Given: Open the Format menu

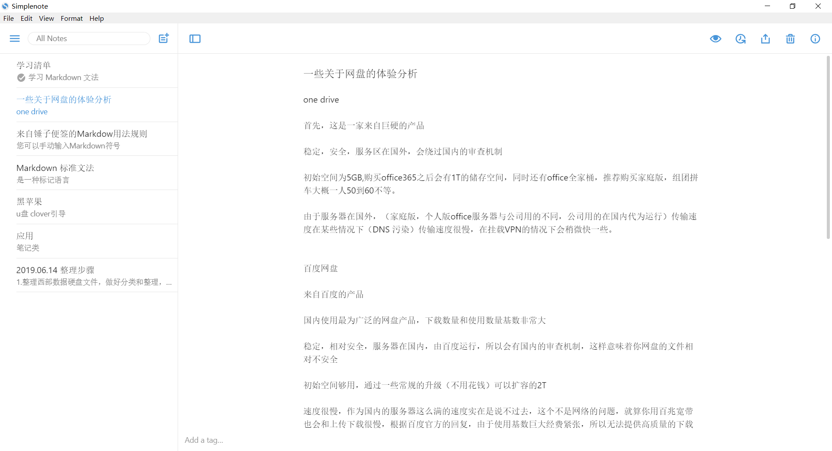Looking at the screenshot, I should tap(71, 18).
